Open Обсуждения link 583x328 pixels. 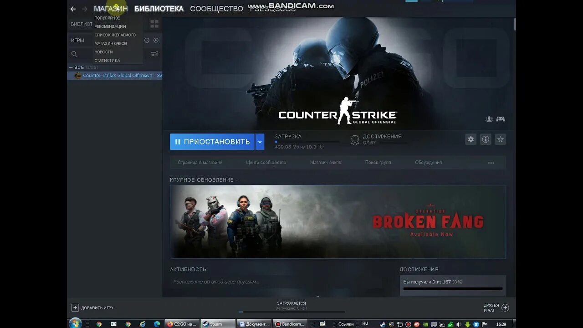[x=428, y=163]
